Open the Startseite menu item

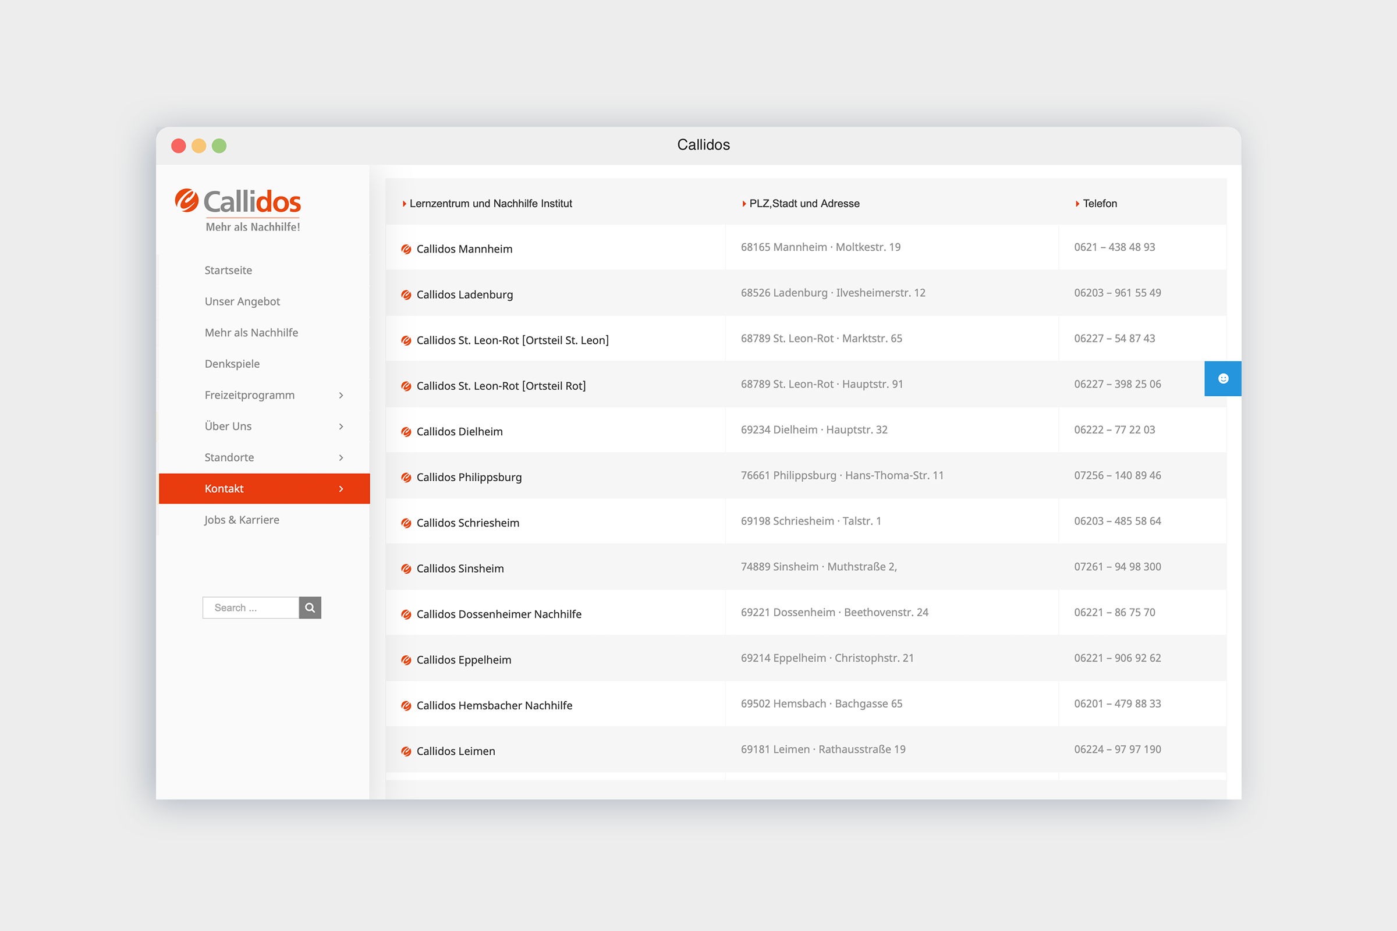coord(228,270)
